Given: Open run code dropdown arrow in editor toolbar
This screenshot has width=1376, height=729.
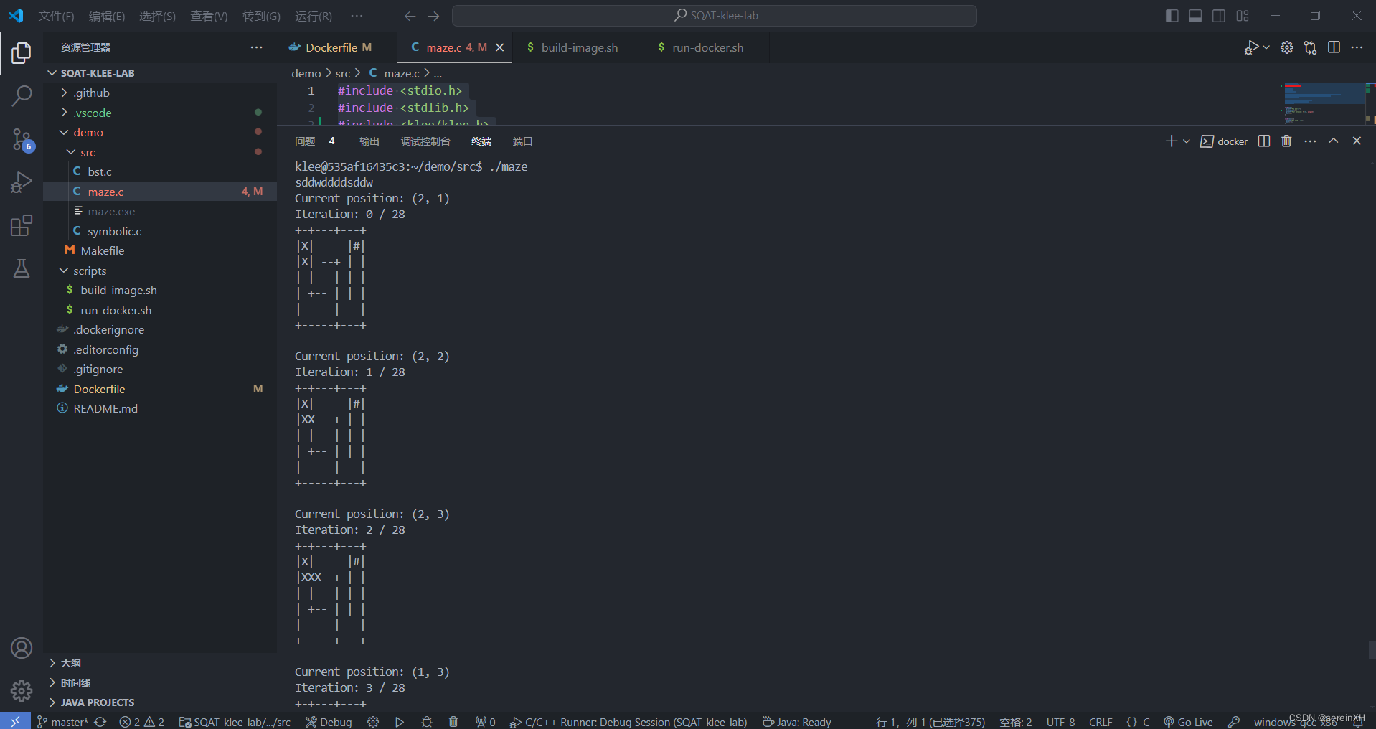Looking at the screenshot, I should 1266,47.
